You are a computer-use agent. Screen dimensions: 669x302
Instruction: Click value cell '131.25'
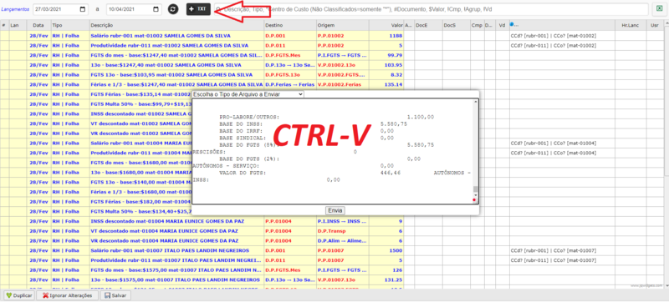(x=386, y=279)
